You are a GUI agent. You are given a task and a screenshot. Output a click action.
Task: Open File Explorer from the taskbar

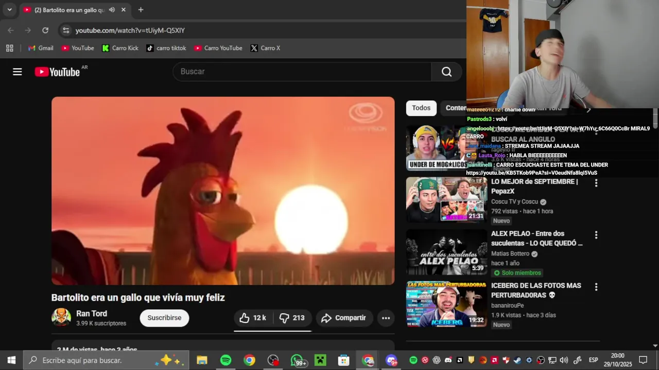click(x=202, y=360)
